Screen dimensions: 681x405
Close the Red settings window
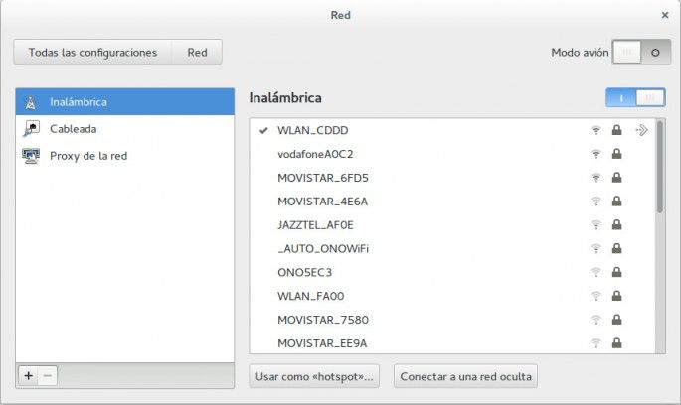[664, 15]
